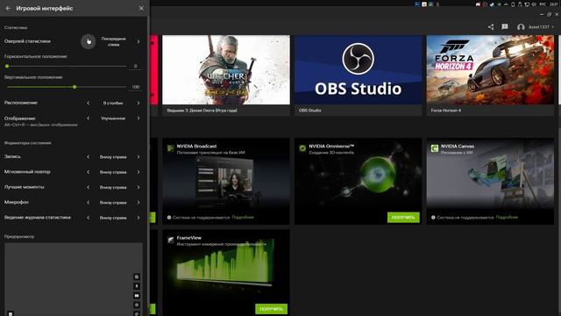Choose previous position for Микрофон indicator

pos(89,203)
